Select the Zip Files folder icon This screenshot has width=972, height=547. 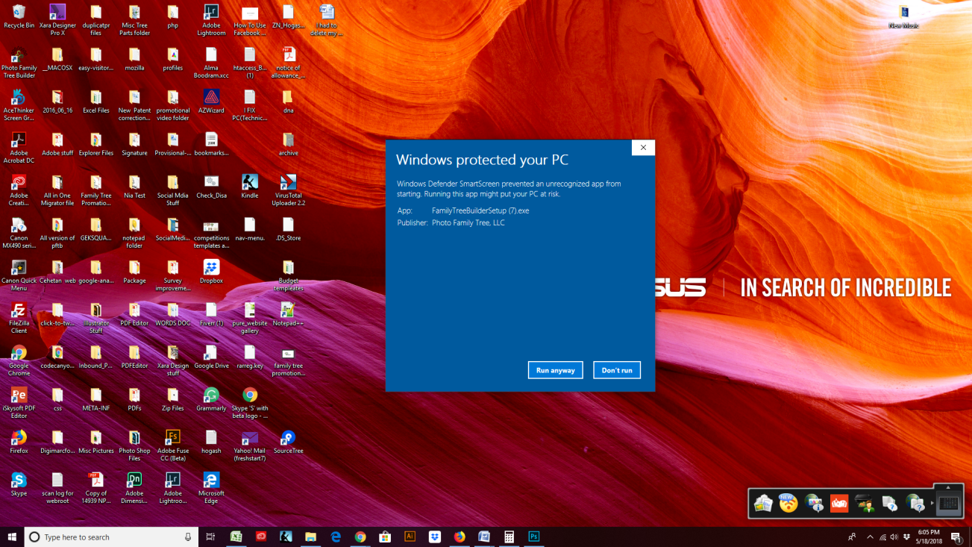pos(173,399)
